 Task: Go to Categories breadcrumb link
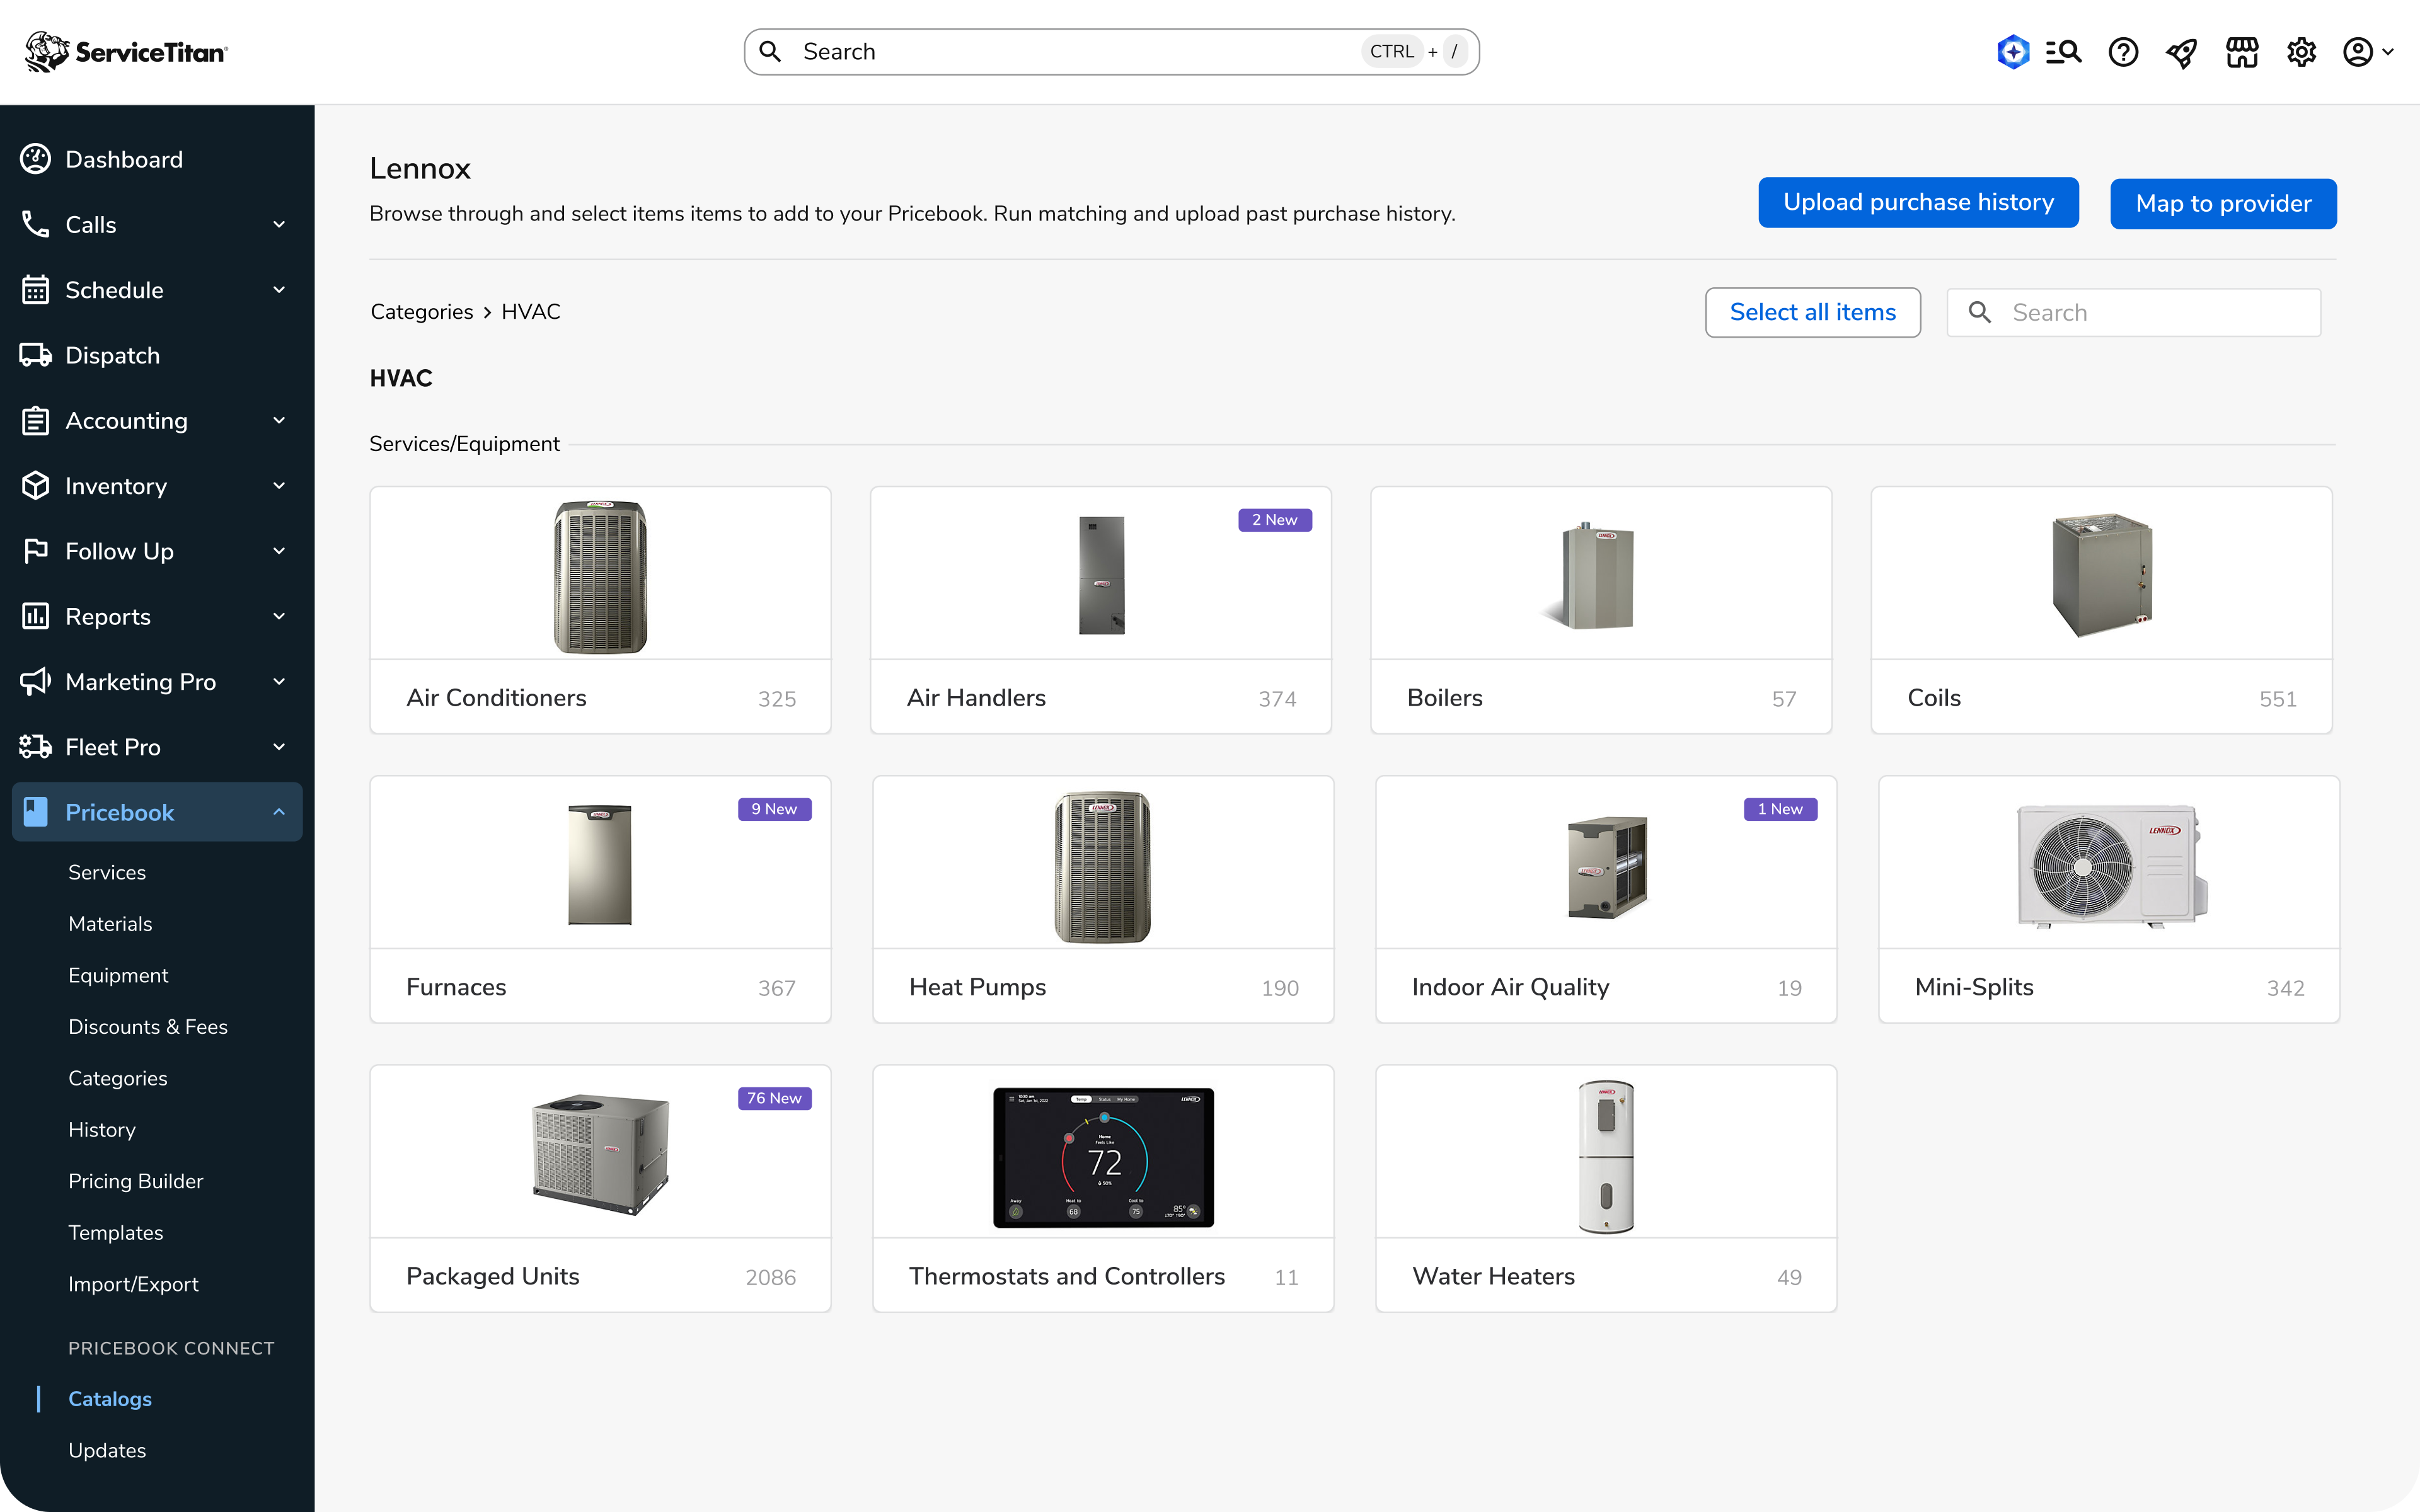point(421,312)
